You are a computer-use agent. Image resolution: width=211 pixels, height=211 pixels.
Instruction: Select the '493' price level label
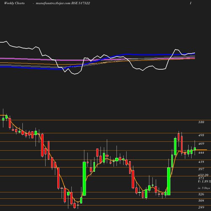(201, 135)
